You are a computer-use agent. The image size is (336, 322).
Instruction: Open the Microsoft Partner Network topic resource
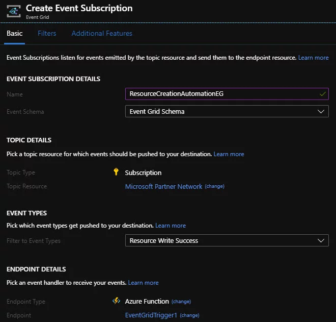[x=163, y=186]
